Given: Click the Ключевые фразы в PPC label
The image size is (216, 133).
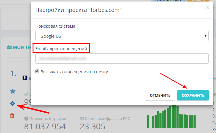Looking at the screenshot, I should point(107,118).
